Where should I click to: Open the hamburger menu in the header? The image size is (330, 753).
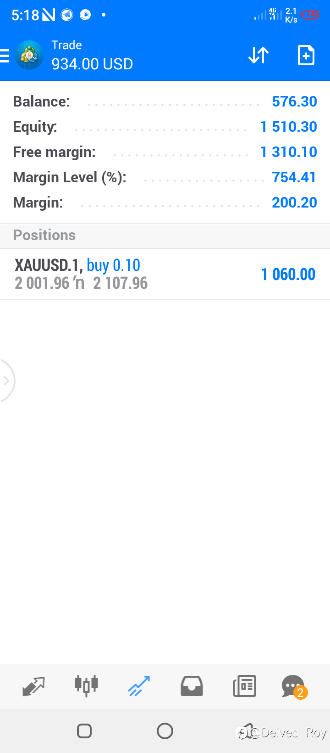[4, 56]
